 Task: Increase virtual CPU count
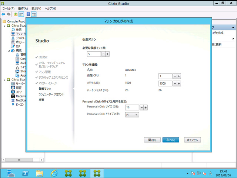pyautogui.click(x=179, y=76)
